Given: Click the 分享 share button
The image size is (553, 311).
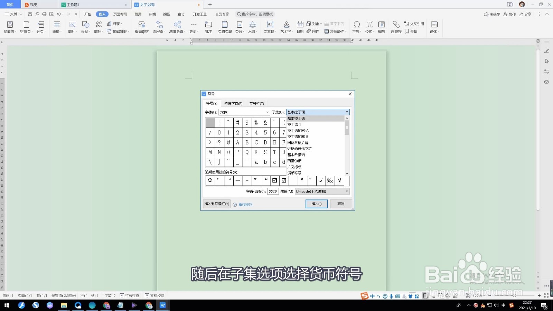Looking at the screenshot, I should (x=525, y=14).
